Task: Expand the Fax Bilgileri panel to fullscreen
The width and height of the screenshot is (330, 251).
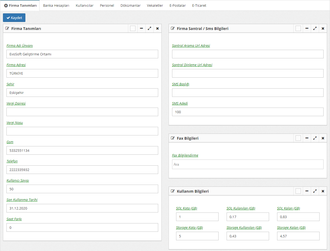Action: pos(315,138)
